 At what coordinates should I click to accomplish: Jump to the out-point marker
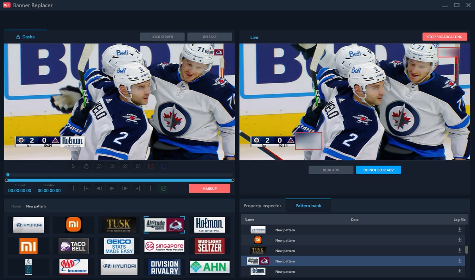pyautogui.click(x=138, y=188)
